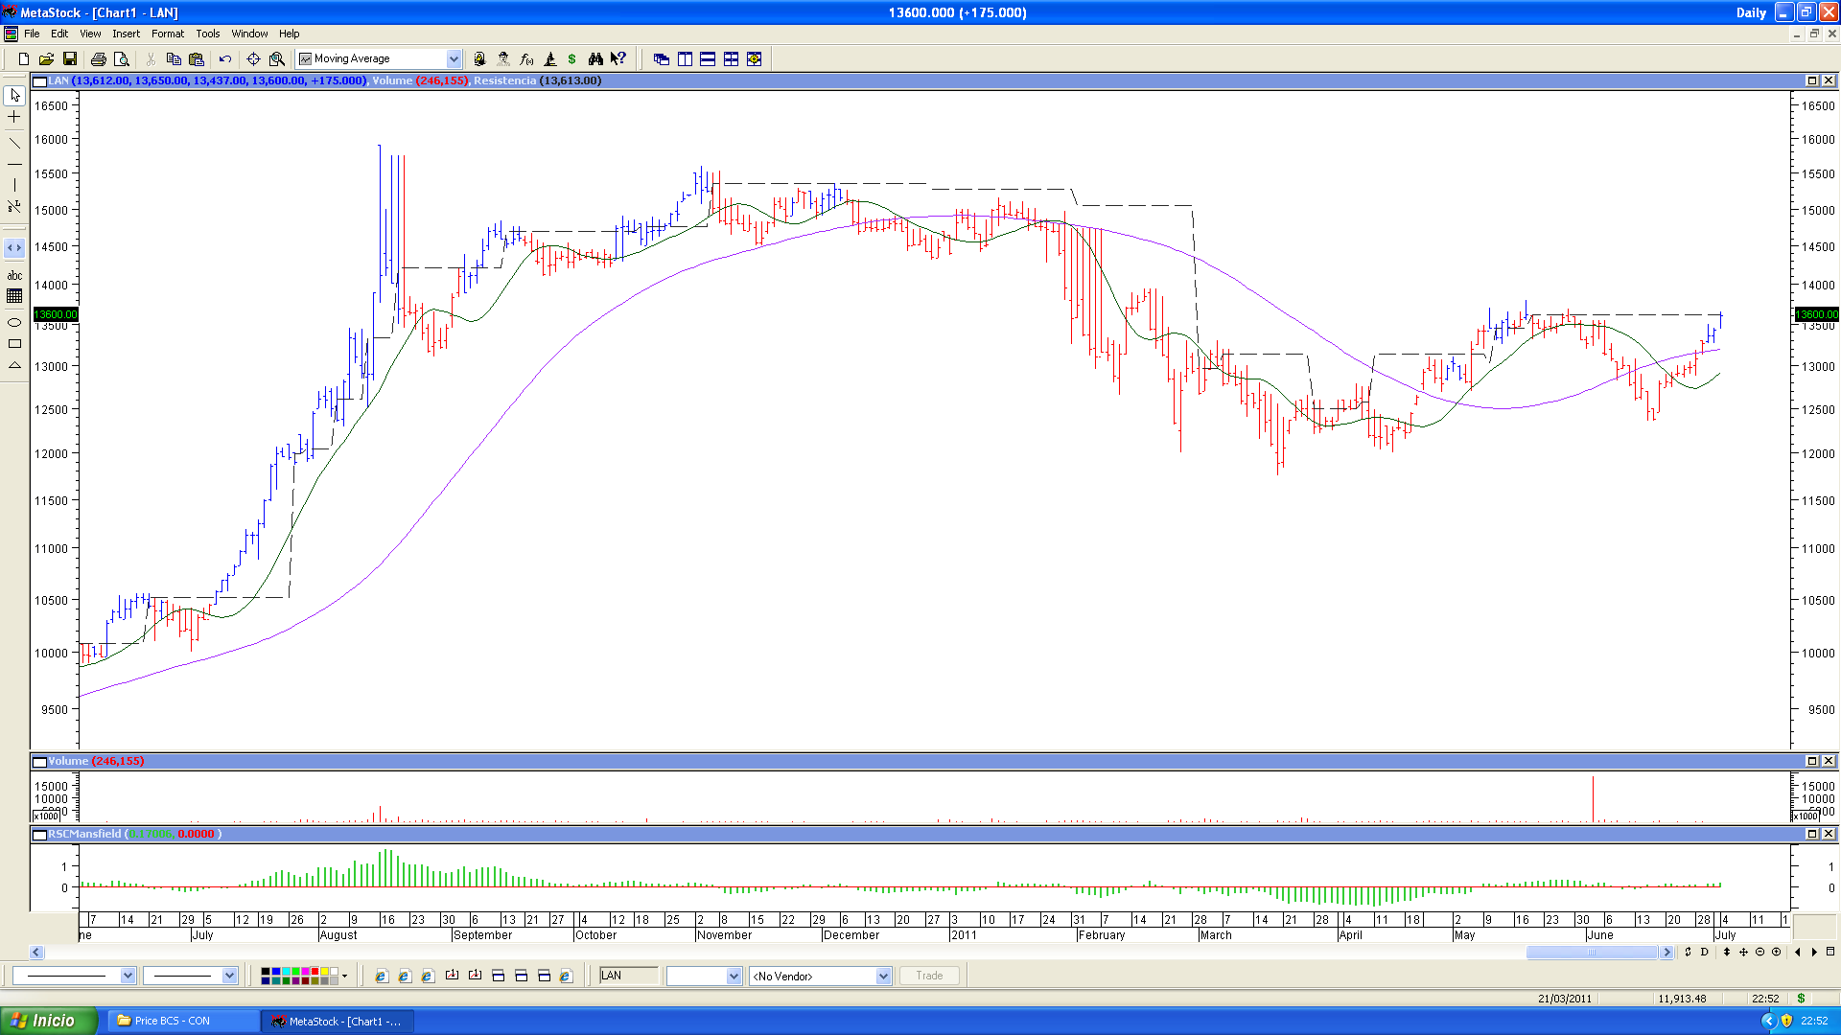Click the green dollar sign icon
The width and height of the screenshot is (1841, 1035).
tap(572, 59)
